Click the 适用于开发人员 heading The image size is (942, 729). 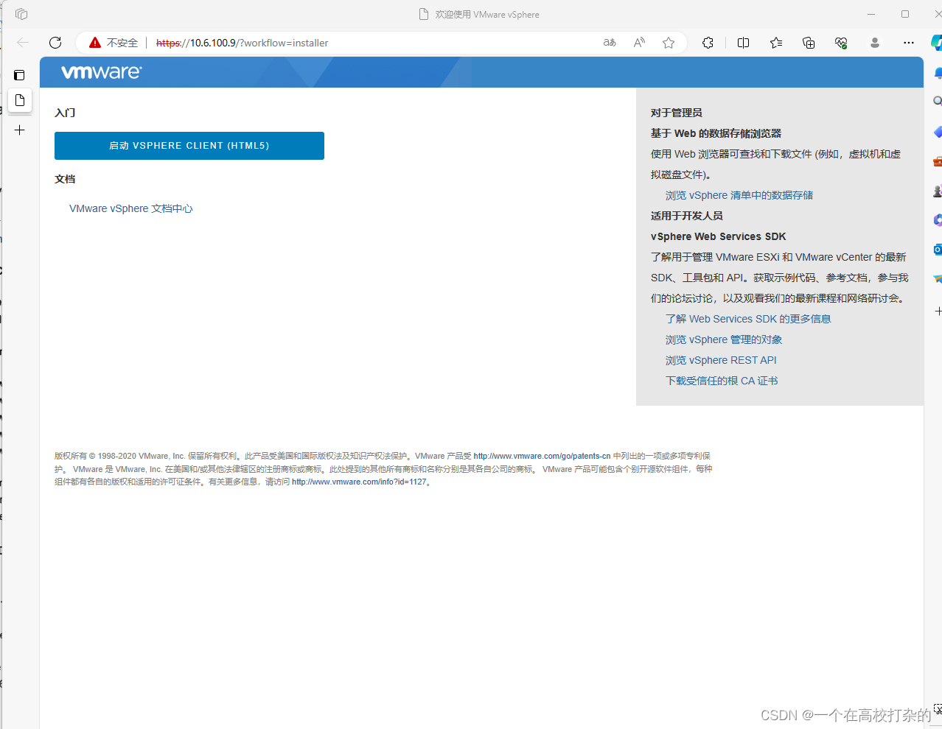687,216
